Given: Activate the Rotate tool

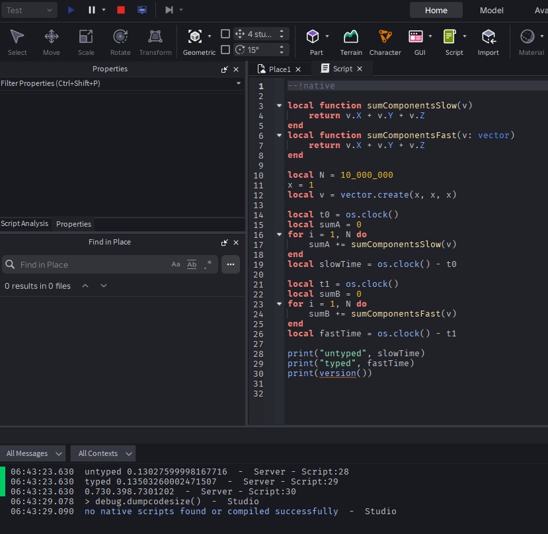Looking at the screenshot, I should [120, 42].
